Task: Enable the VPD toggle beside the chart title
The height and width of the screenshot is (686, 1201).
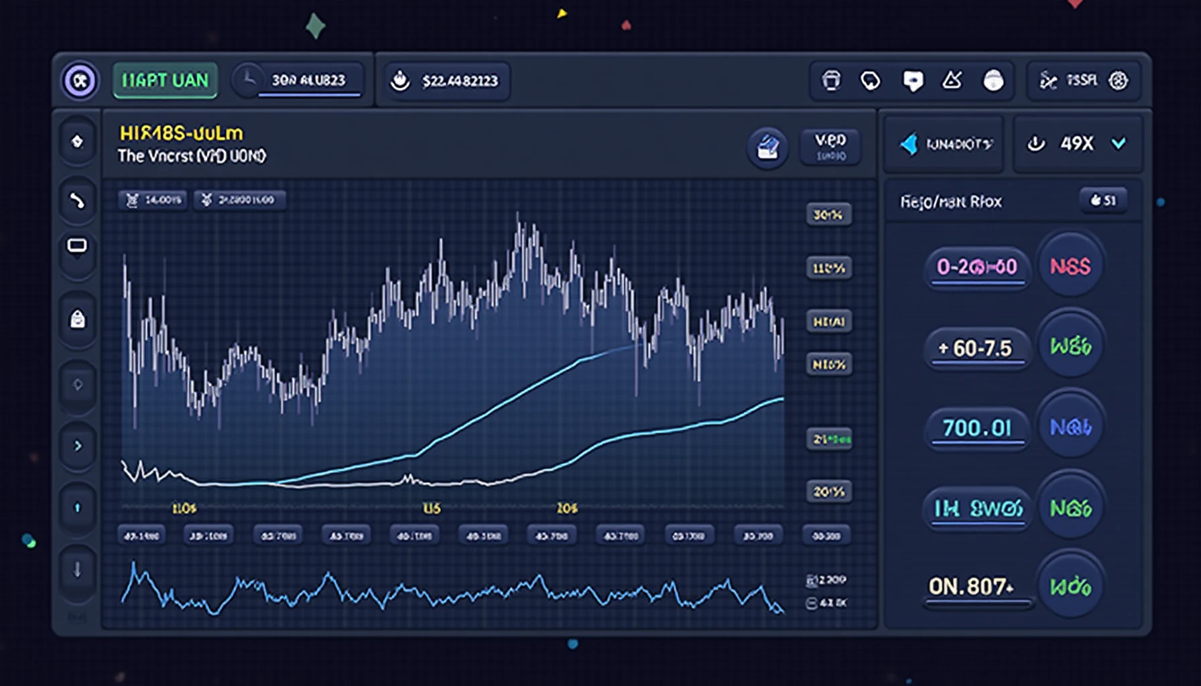Action: tap(830, 147)
